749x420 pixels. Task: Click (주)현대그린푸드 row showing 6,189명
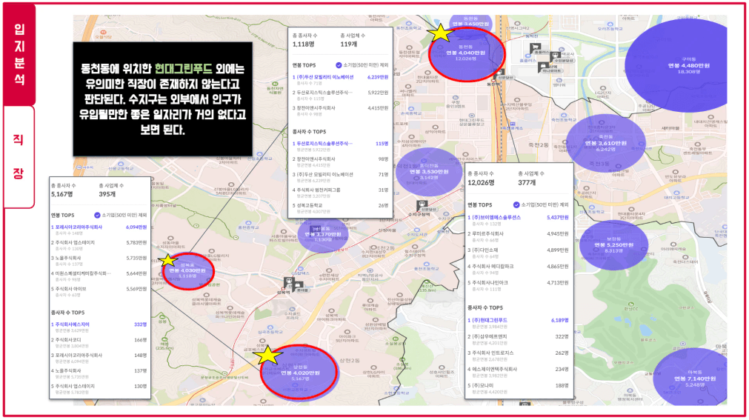coord(518,323)
